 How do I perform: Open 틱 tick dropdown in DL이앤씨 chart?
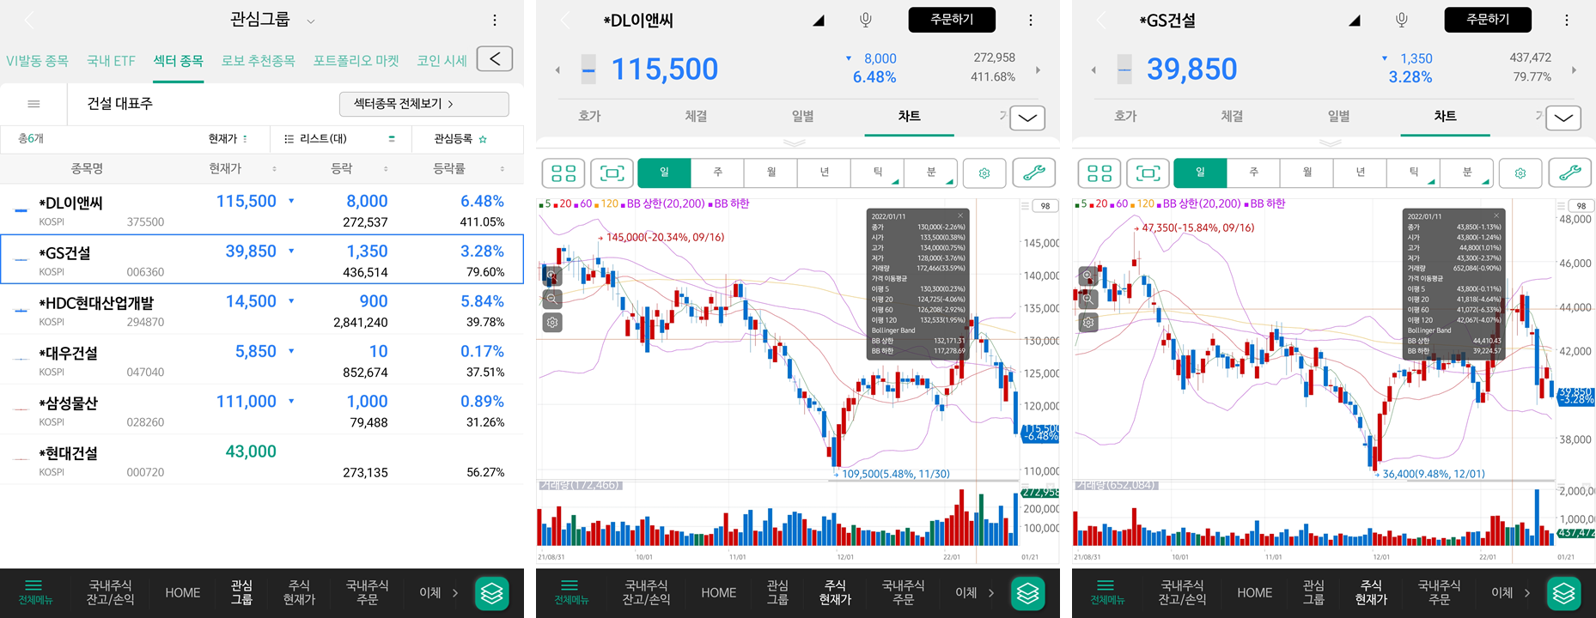(x=878, y=173)
